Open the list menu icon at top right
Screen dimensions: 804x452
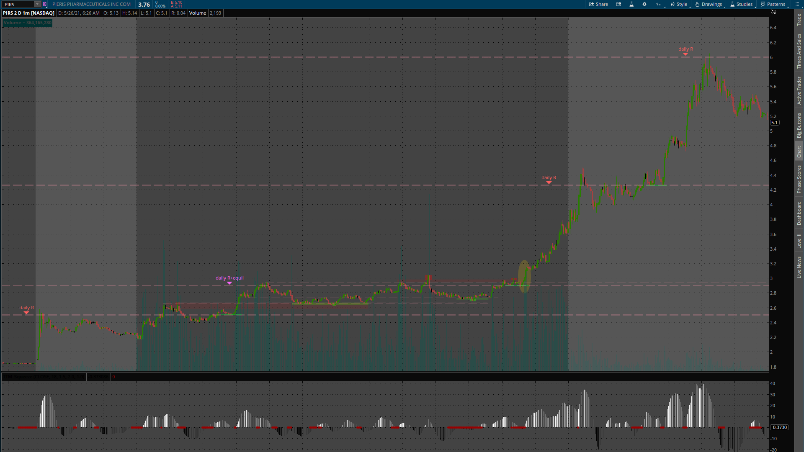point(797,4)
